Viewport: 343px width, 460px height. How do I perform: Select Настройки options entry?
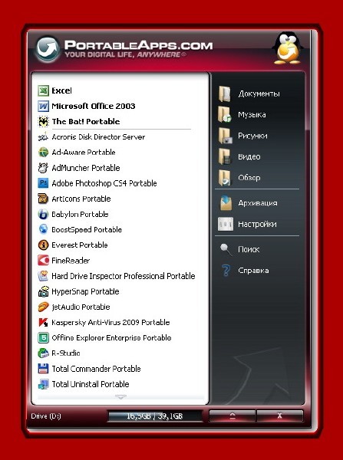click(247, 225)
